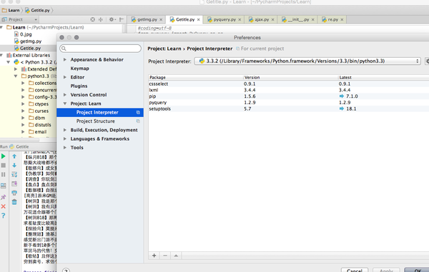Expand Build, Execution, Deployment section

click(65, 130)
